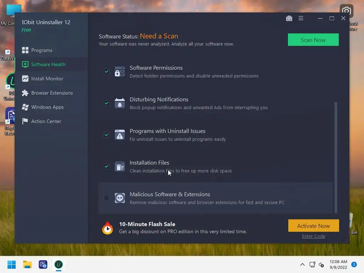Click the screenshot camera overlay icon
This screenshot has height=273, width=364.
point(346,11)
